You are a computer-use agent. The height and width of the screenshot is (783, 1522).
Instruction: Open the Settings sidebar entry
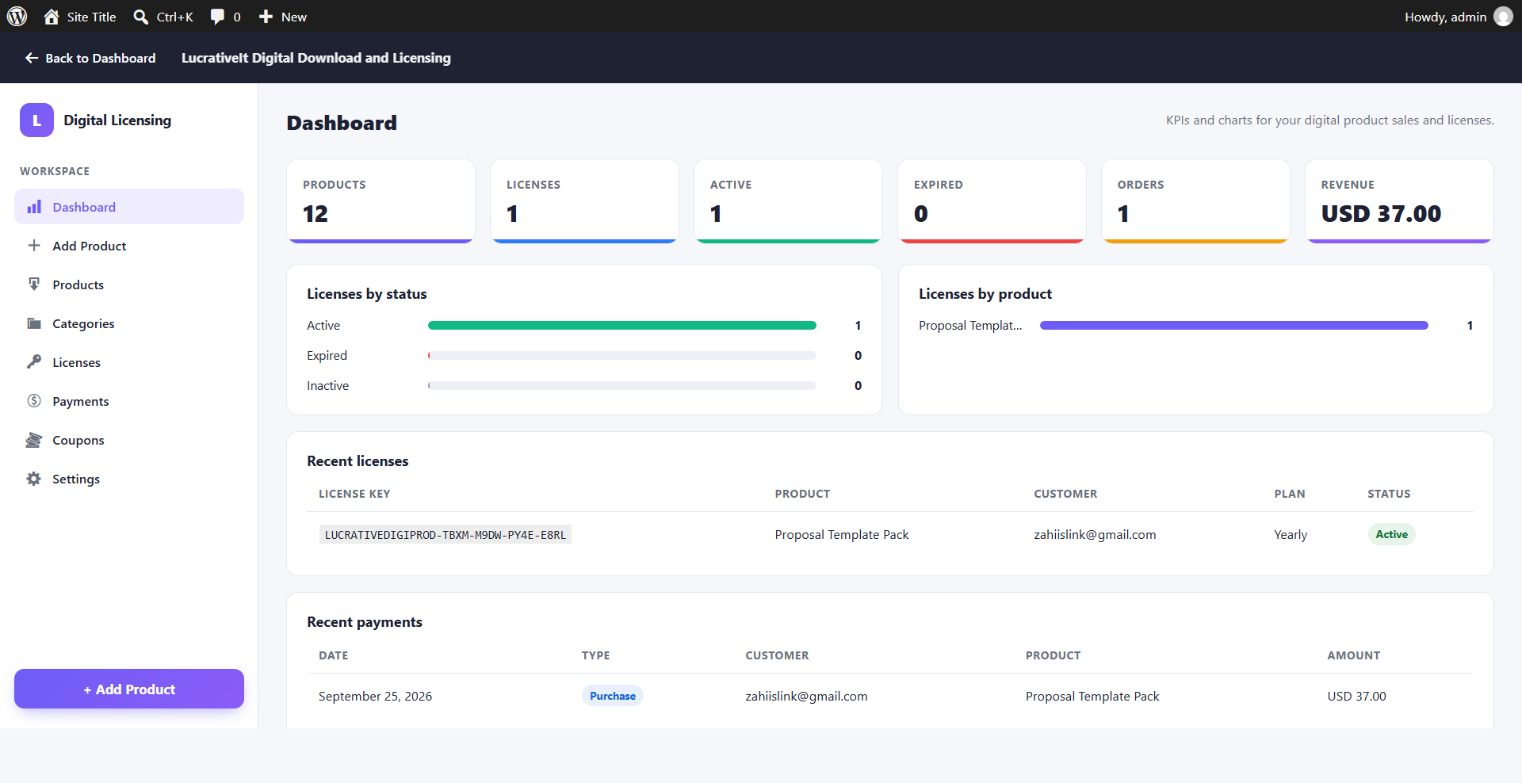pyautogui.click(x=129, y=479)
